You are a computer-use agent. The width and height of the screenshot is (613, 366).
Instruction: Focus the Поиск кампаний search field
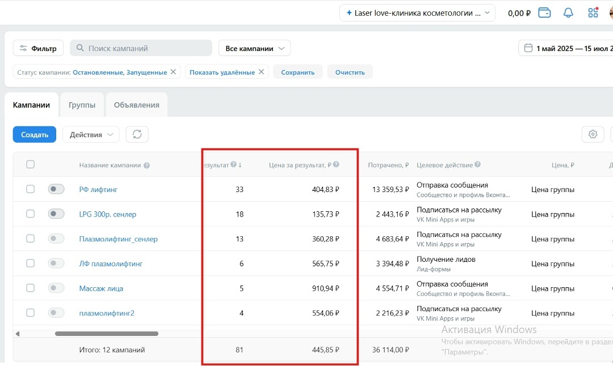[x=141, y=48]
